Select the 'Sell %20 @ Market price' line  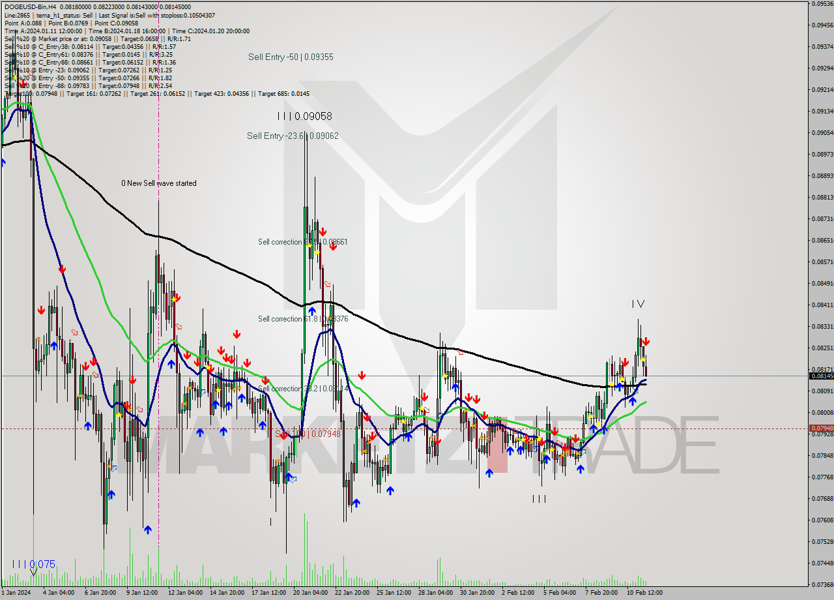click(x=98, y=38)
